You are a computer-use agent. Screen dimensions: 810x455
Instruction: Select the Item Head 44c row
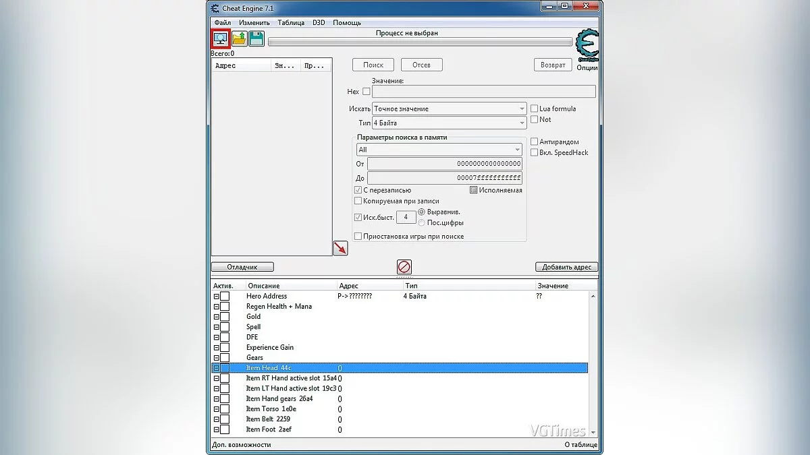(x=400, y=368)
